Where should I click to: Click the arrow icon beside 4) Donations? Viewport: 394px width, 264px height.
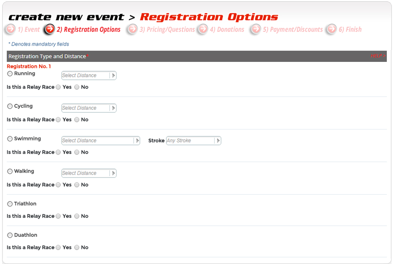click(203, 29)
